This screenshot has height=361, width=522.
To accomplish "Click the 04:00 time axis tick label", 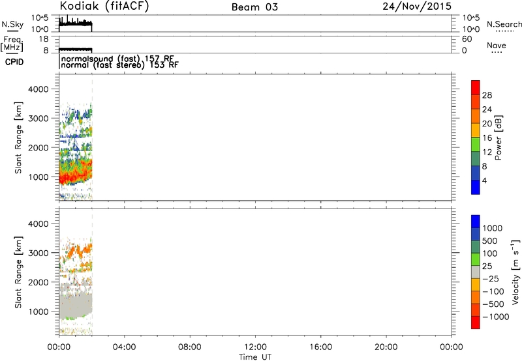I will tap(124, 347).
